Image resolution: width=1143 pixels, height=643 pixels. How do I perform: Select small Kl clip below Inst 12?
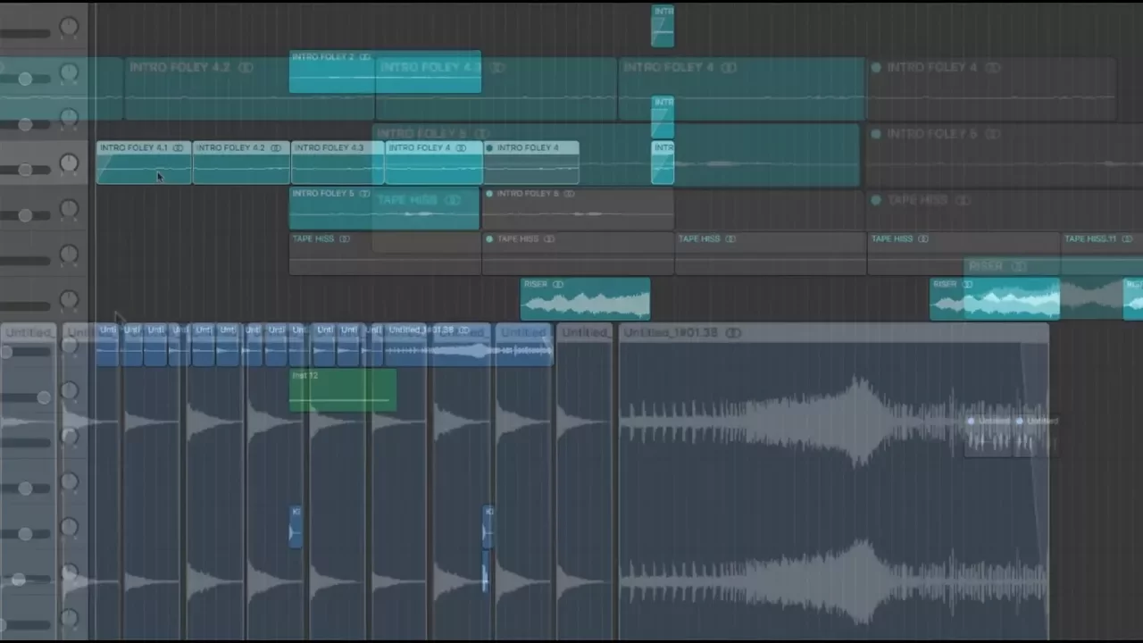296,527
